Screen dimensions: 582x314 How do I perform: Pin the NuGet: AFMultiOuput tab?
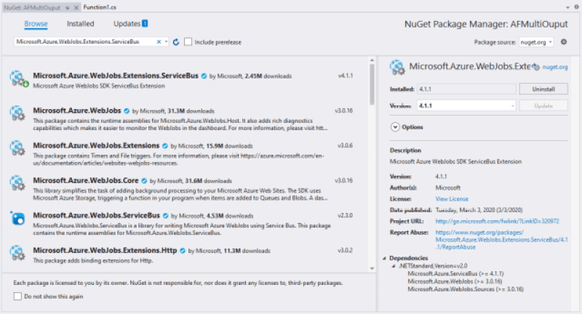[67, 7]
